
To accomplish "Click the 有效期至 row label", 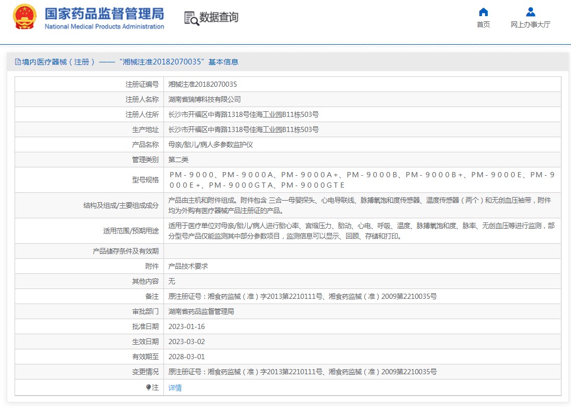I will tap(145, 357).
